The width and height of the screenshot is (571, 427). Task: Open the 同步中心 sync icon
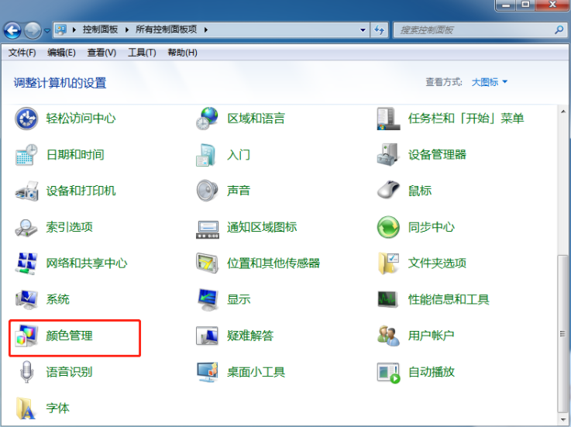coord(388,227)
